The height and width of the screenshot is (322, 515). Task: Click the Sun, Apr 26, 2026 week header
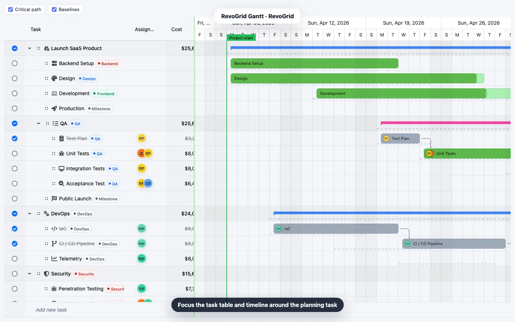click(479, 23)
